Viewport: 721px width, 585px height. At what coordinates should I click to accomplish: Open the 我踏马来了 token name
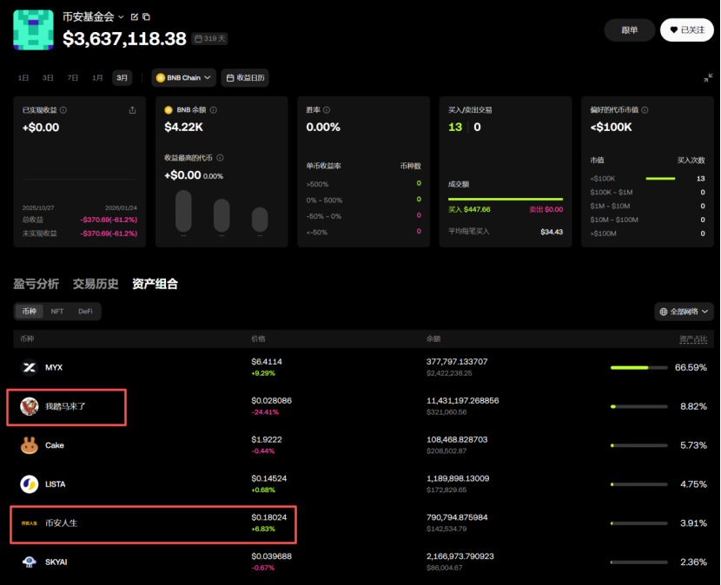point(65,406)
